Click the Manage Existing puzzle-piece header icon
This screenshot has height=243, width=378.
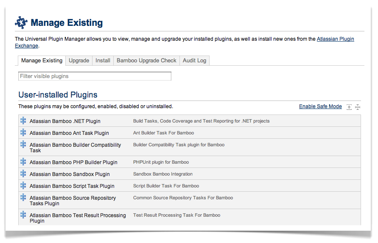tap(21, 22)
